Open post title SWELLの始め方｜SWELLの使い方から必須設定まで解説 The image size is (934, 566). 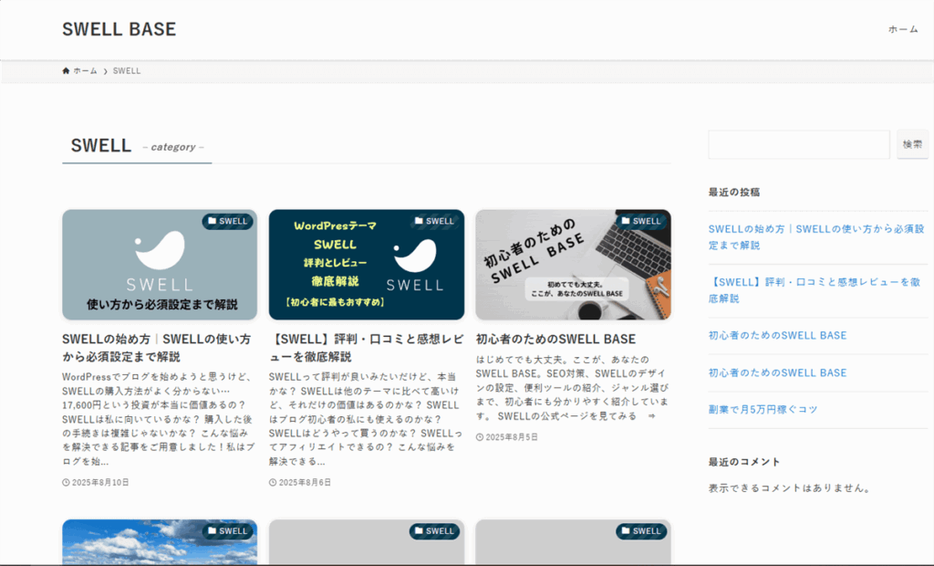pyautogui.click(x=157, y=348)
